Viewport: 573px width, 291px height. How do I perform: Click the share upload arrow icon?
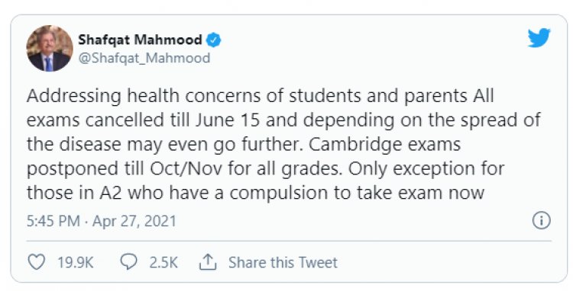pyautogui.click(x=208, y=262)
